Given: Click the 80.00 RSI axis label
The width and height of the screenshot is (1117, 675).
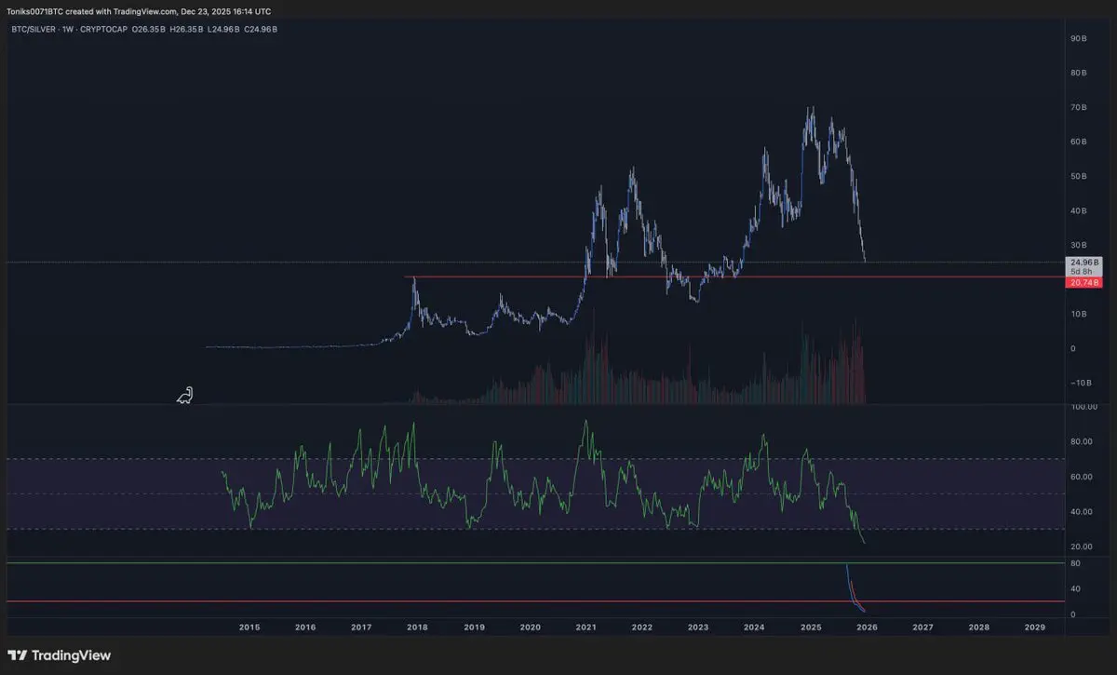Looking at the screenshot, I should [1083, 442].
